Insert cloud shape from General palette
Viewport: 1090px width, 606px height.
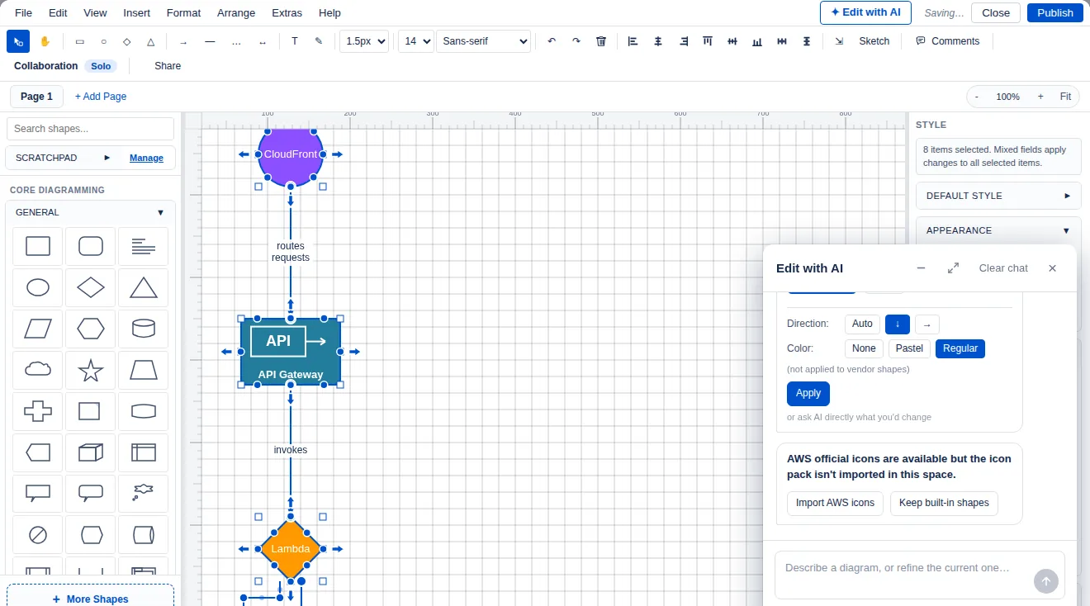coord(38,370)
